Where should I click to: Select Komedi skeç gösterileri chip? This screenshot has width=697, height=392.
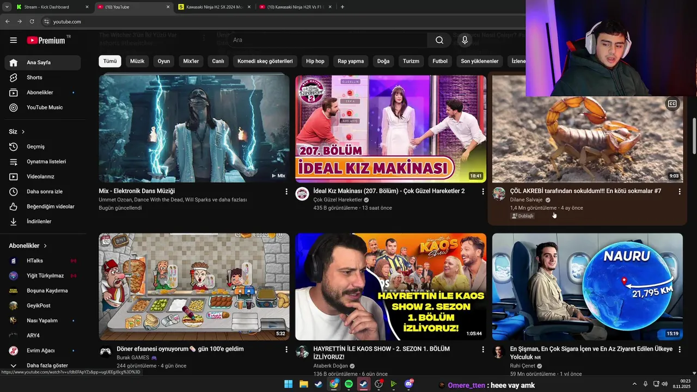point(265,61)
